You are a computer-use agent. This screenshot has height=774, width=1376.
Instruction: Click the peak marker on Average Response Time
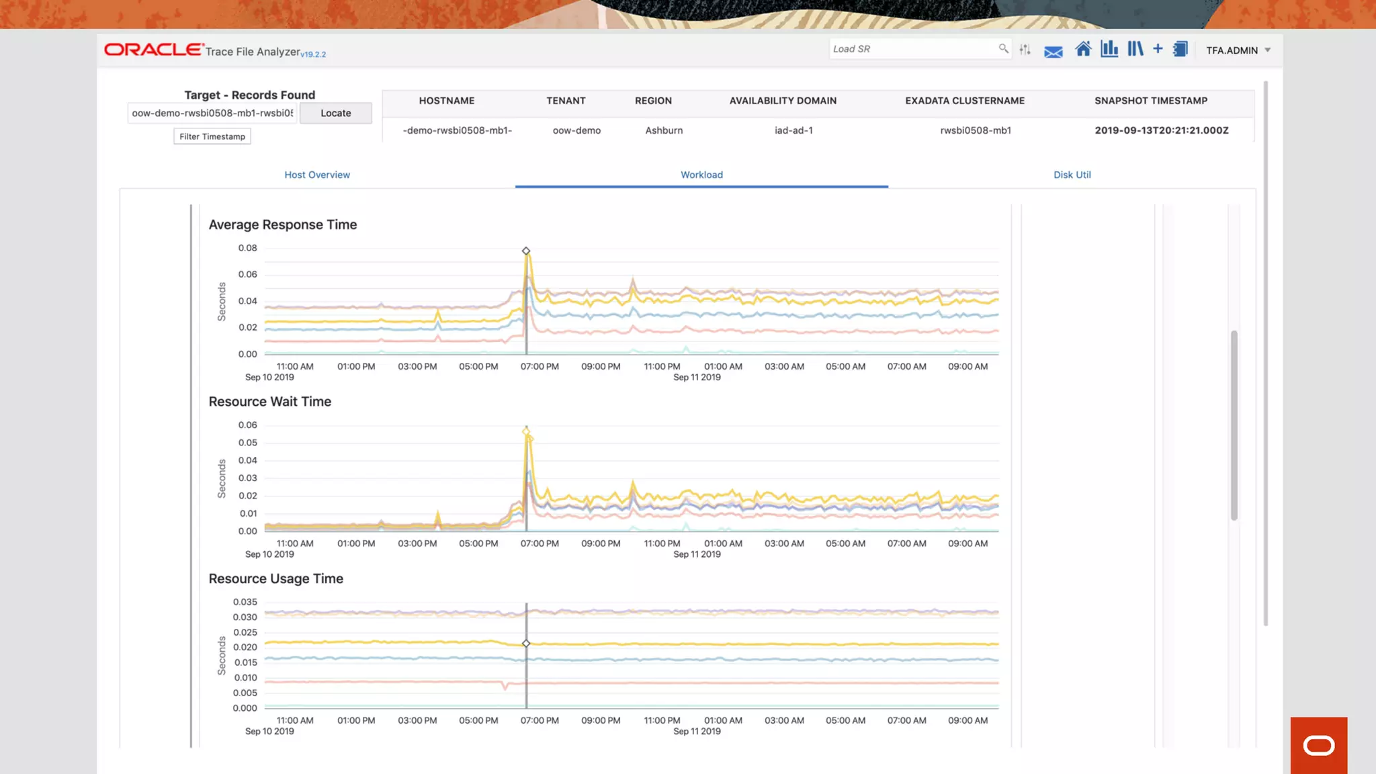click(526, 251)
